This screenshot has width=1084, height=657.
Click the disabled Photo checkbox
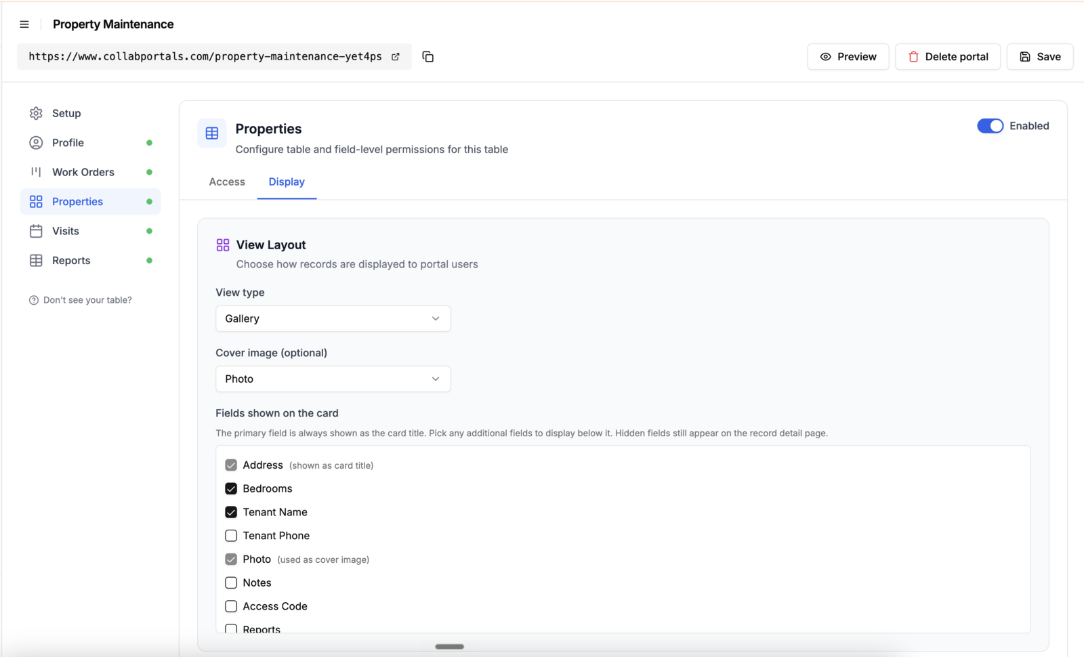[x=231, y=559]
